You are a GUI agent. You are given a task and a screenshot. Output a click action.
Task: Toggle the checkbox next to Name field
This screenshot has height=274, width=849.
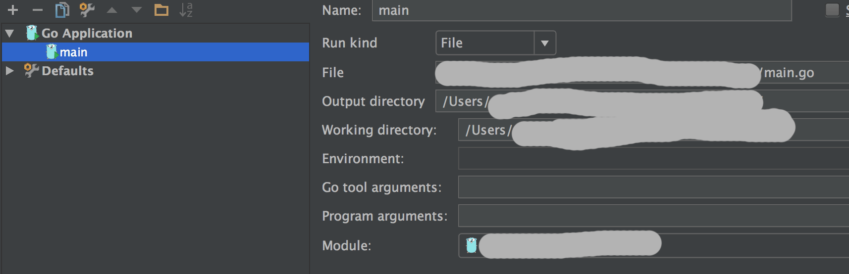coord(832,10)
